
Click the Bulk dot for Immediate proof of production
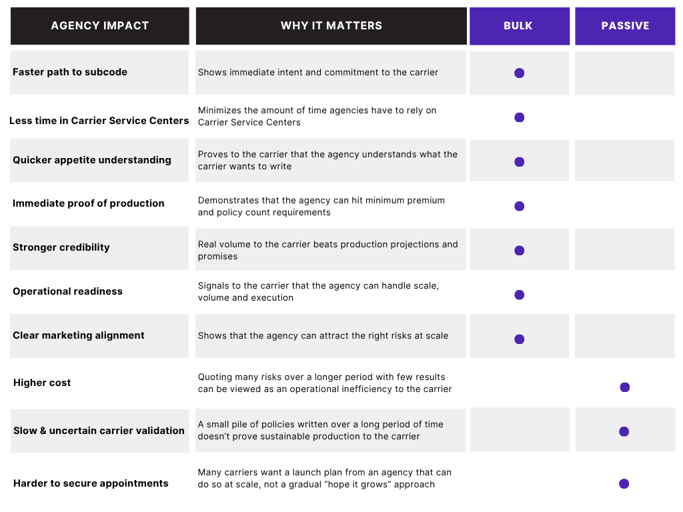click(x=519, y=206)
